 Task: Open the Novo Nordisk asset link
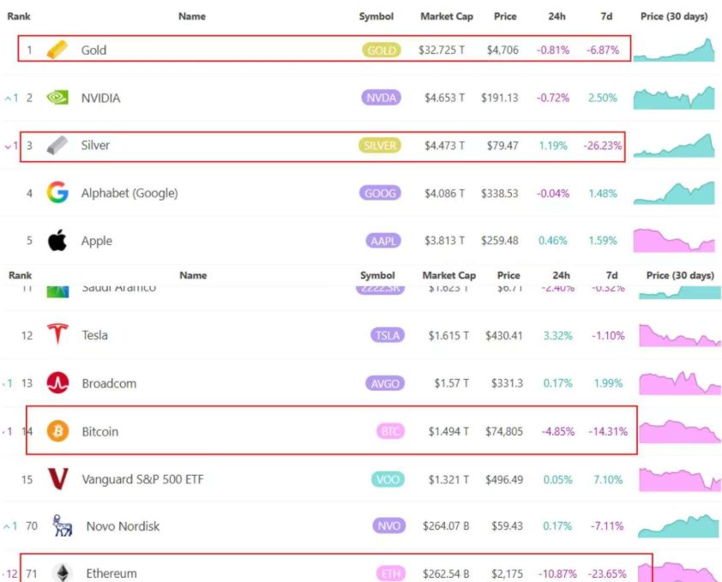coord(123,525)
